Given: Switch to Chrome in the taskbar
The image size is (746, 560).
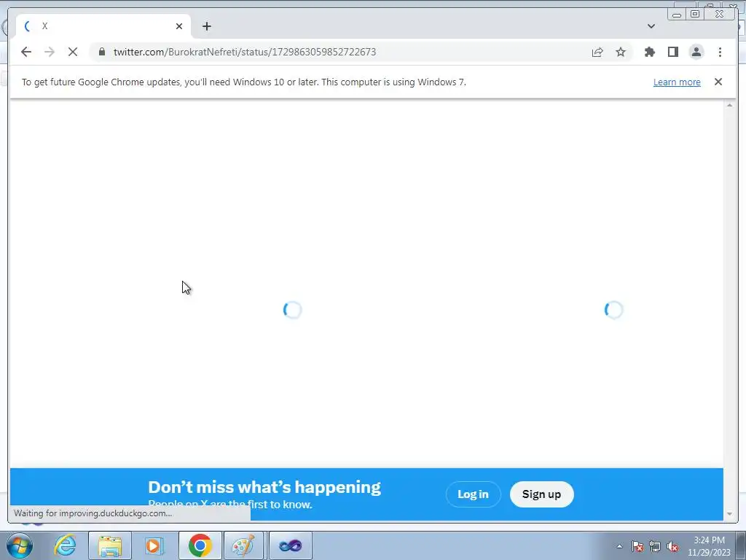Looking at the screenshot, I should click(x=200, y=545).
